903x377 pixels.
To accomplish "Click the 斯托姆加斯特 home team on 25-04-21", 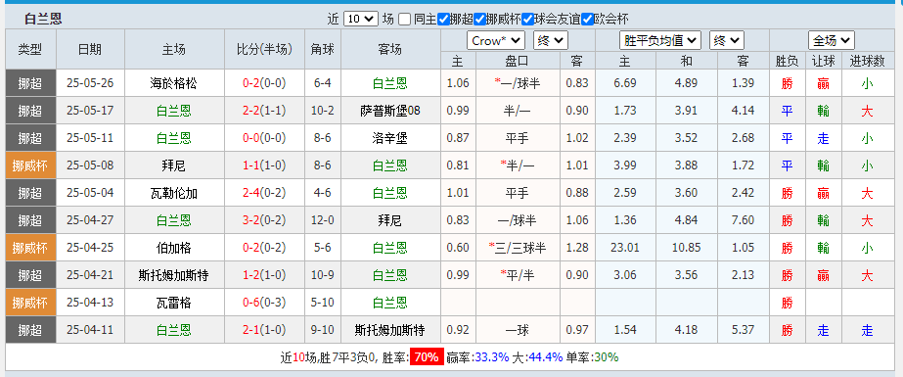I will (174, 275).
